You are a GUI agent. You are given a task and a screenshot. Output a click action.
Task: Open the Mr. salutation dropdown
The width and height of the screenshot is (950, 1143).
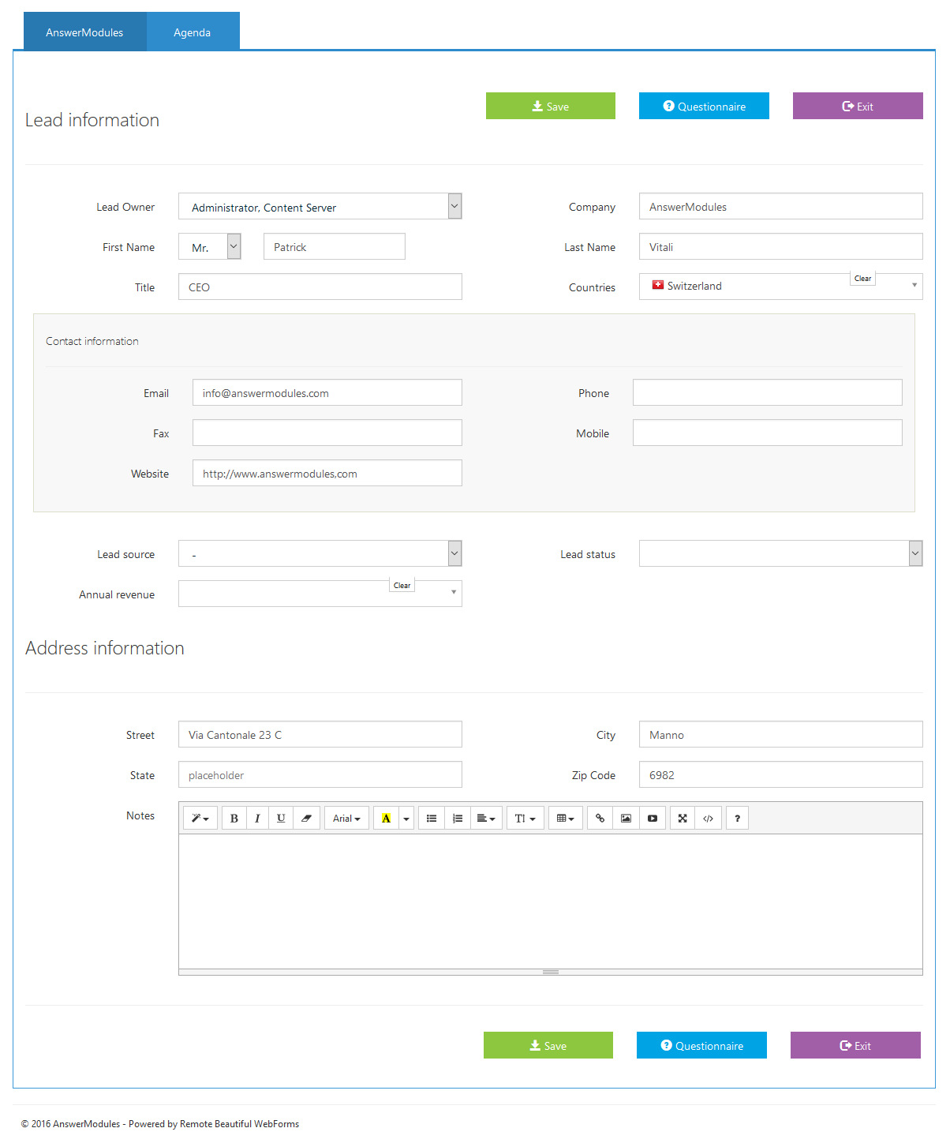pyautogui.click(x=210, y=247)
